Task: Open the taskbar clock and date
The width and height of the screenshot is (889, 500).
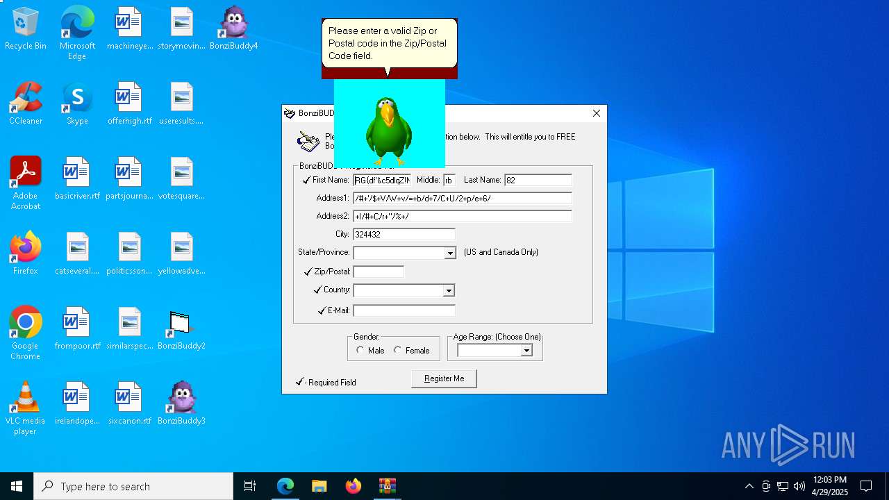Action: pos(829,486)
